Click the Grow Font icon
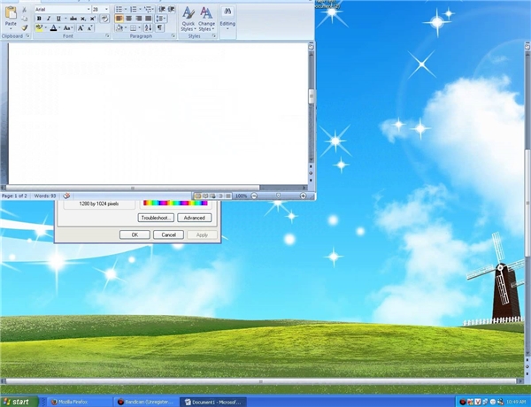This screenshot has width=531, height=407. (x=81, y=28)
